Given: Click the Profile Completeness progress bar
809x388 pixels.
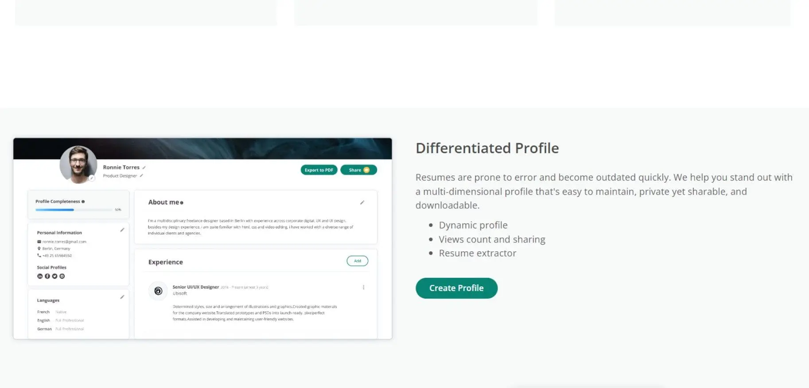Looking at the screenshot, I should (x=74, y=210).
